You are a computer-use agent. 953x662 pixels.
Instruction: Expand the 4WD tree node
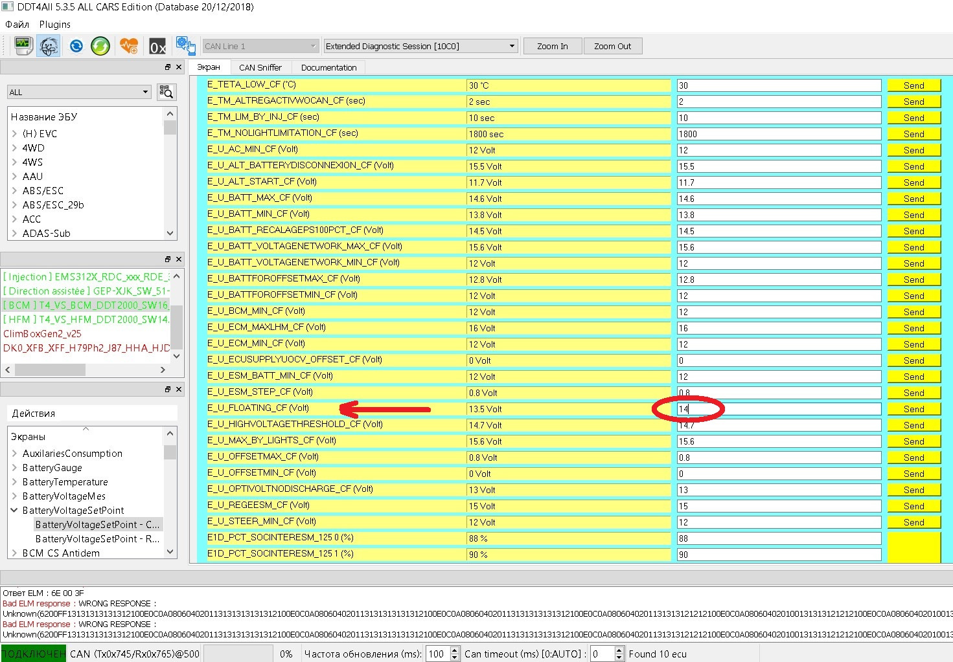[x=14, y=148]
